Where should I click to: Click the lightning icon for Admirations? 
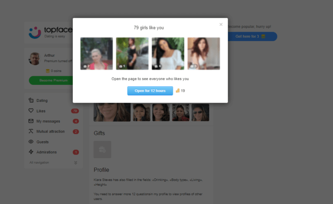point(31,152)
